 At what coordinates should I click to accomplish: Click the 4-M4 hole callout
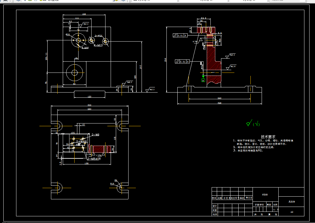point(85,48)
